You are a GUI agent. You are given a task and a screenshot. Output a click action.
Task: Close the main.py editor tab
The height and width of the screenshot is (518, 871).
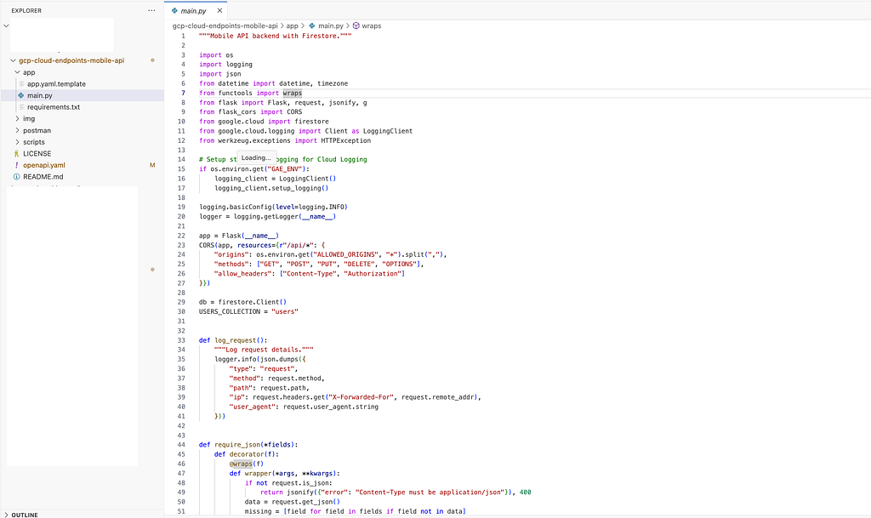[219, 10]
